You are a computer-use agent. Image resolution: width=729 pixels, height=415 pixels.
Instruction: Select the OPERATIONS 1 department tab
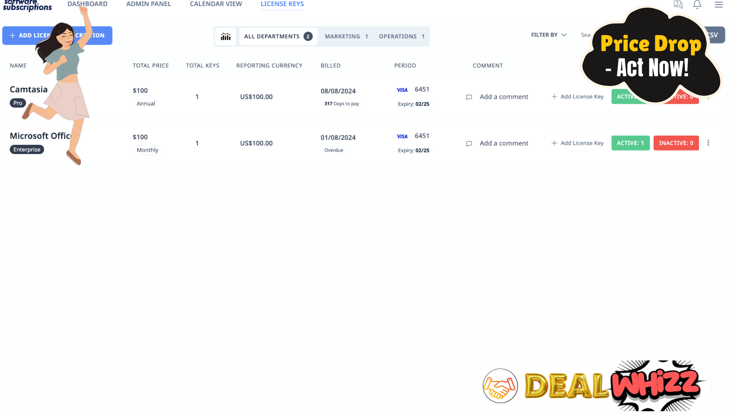point(401,36)
